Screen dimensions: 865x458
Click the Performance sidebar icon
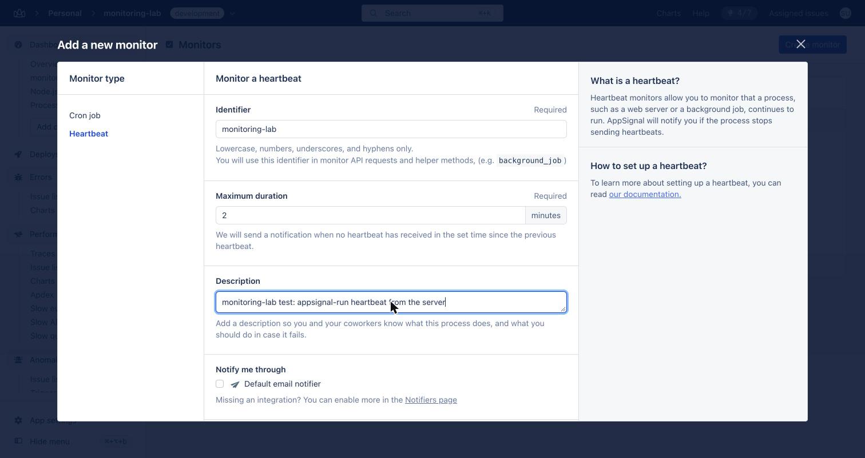[18, 234]
